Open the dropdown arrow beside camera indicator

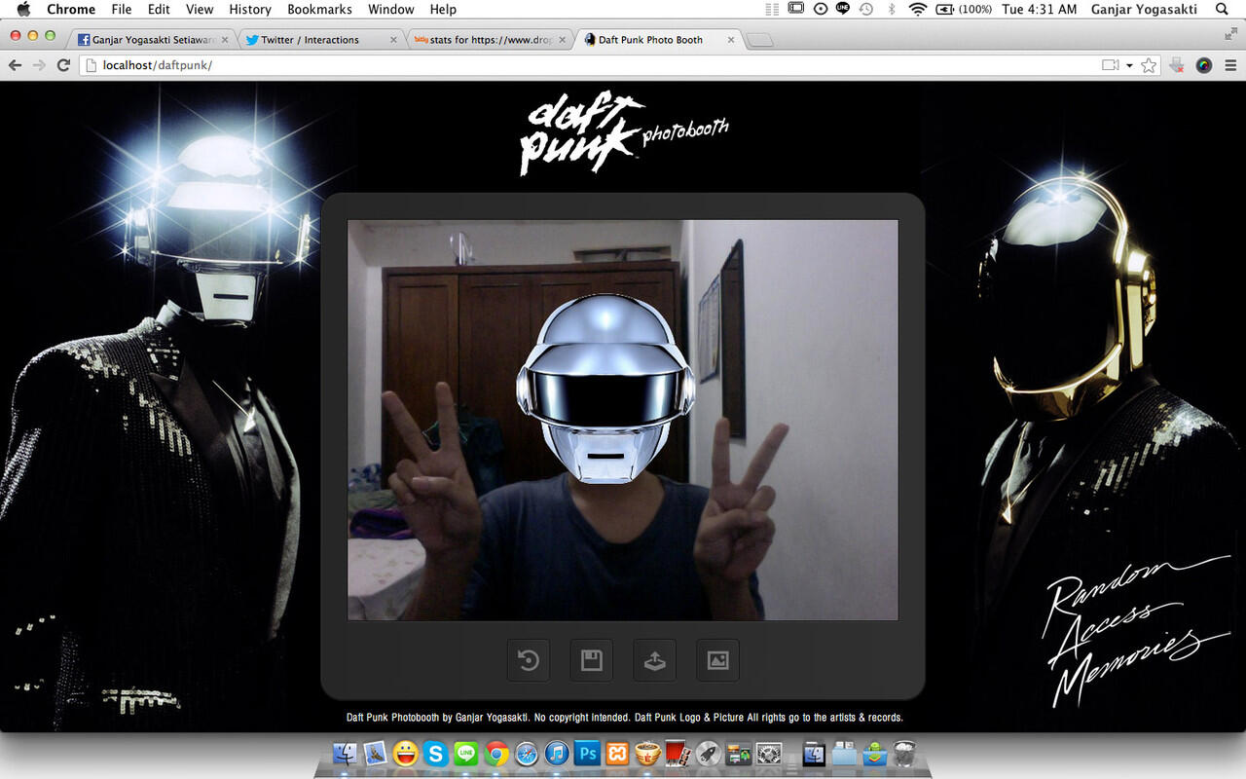[1129, 66]
